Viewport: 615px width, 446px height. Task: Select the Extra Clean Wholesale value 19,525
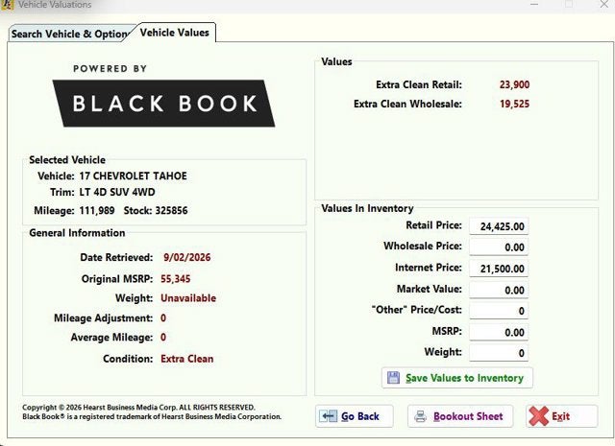(514, 104)
